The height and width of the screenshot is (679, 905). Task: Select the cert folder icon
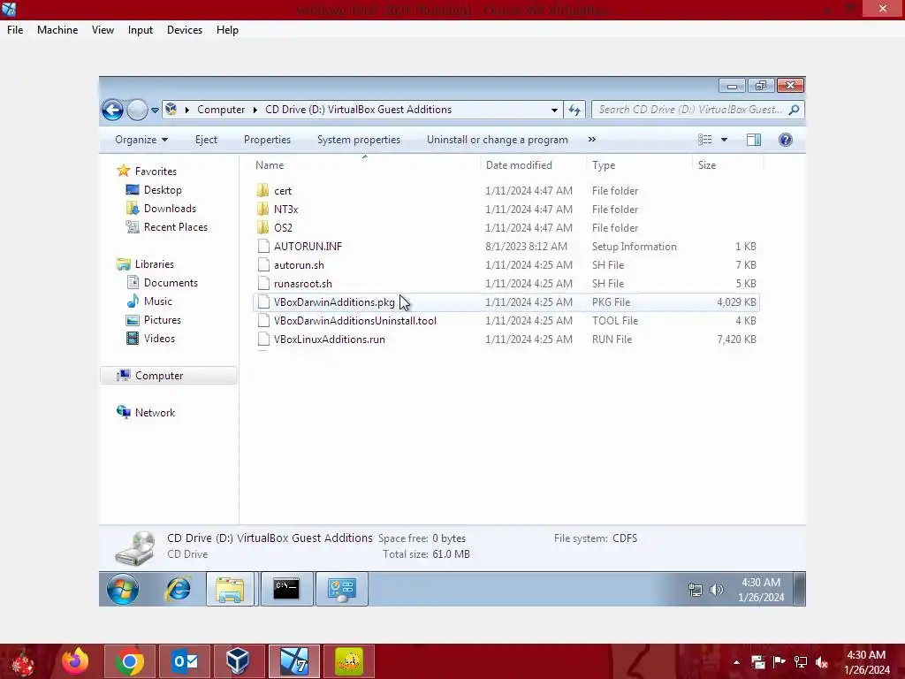(263, 191)
